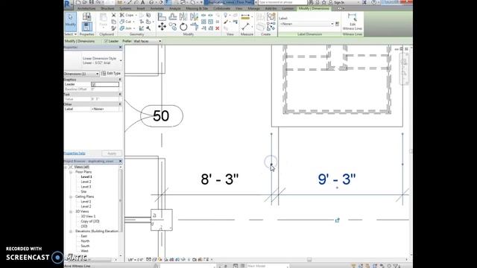Click the Measure Between Two References icon
The height and width of the screenshot is (268, 477).
click(245, 27)
